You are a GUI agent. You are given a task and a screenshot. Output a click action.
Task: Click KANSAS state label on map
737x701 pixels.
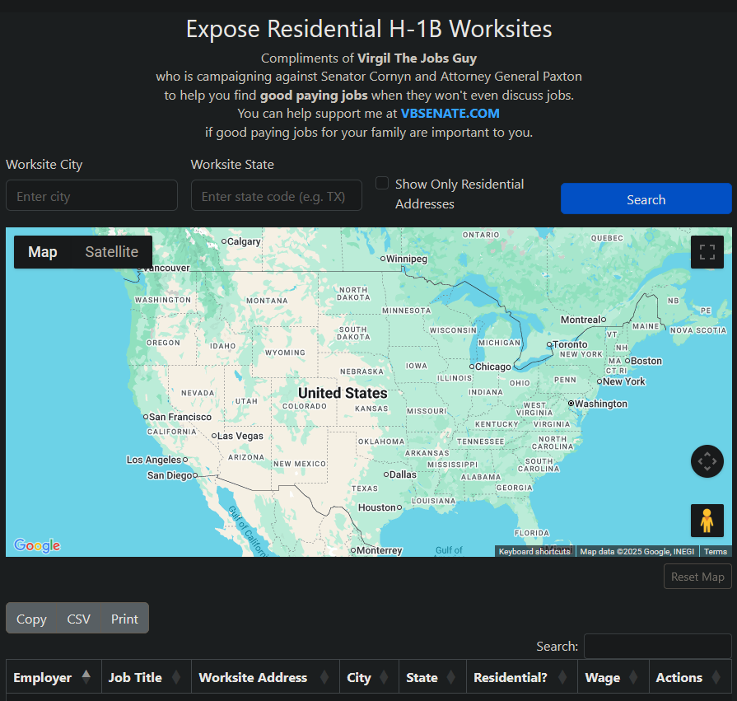371,409
